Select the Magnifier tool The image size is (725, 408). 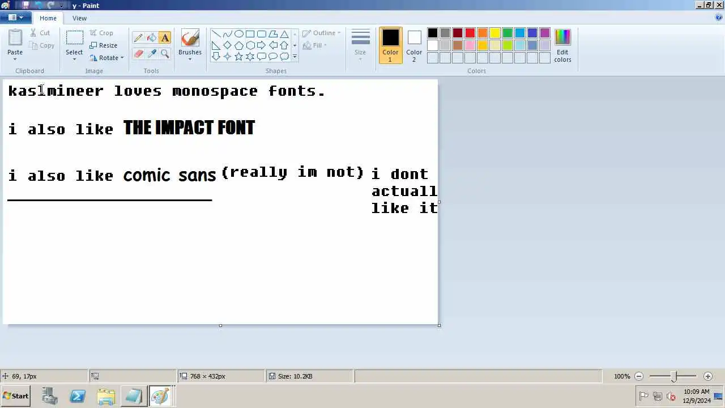165,54
